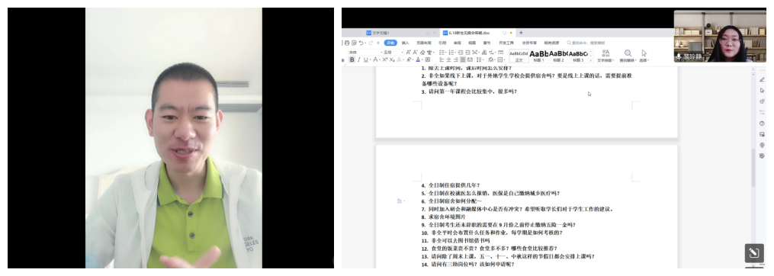Open the font size dropdown (五号)

[x=393, y=53]
